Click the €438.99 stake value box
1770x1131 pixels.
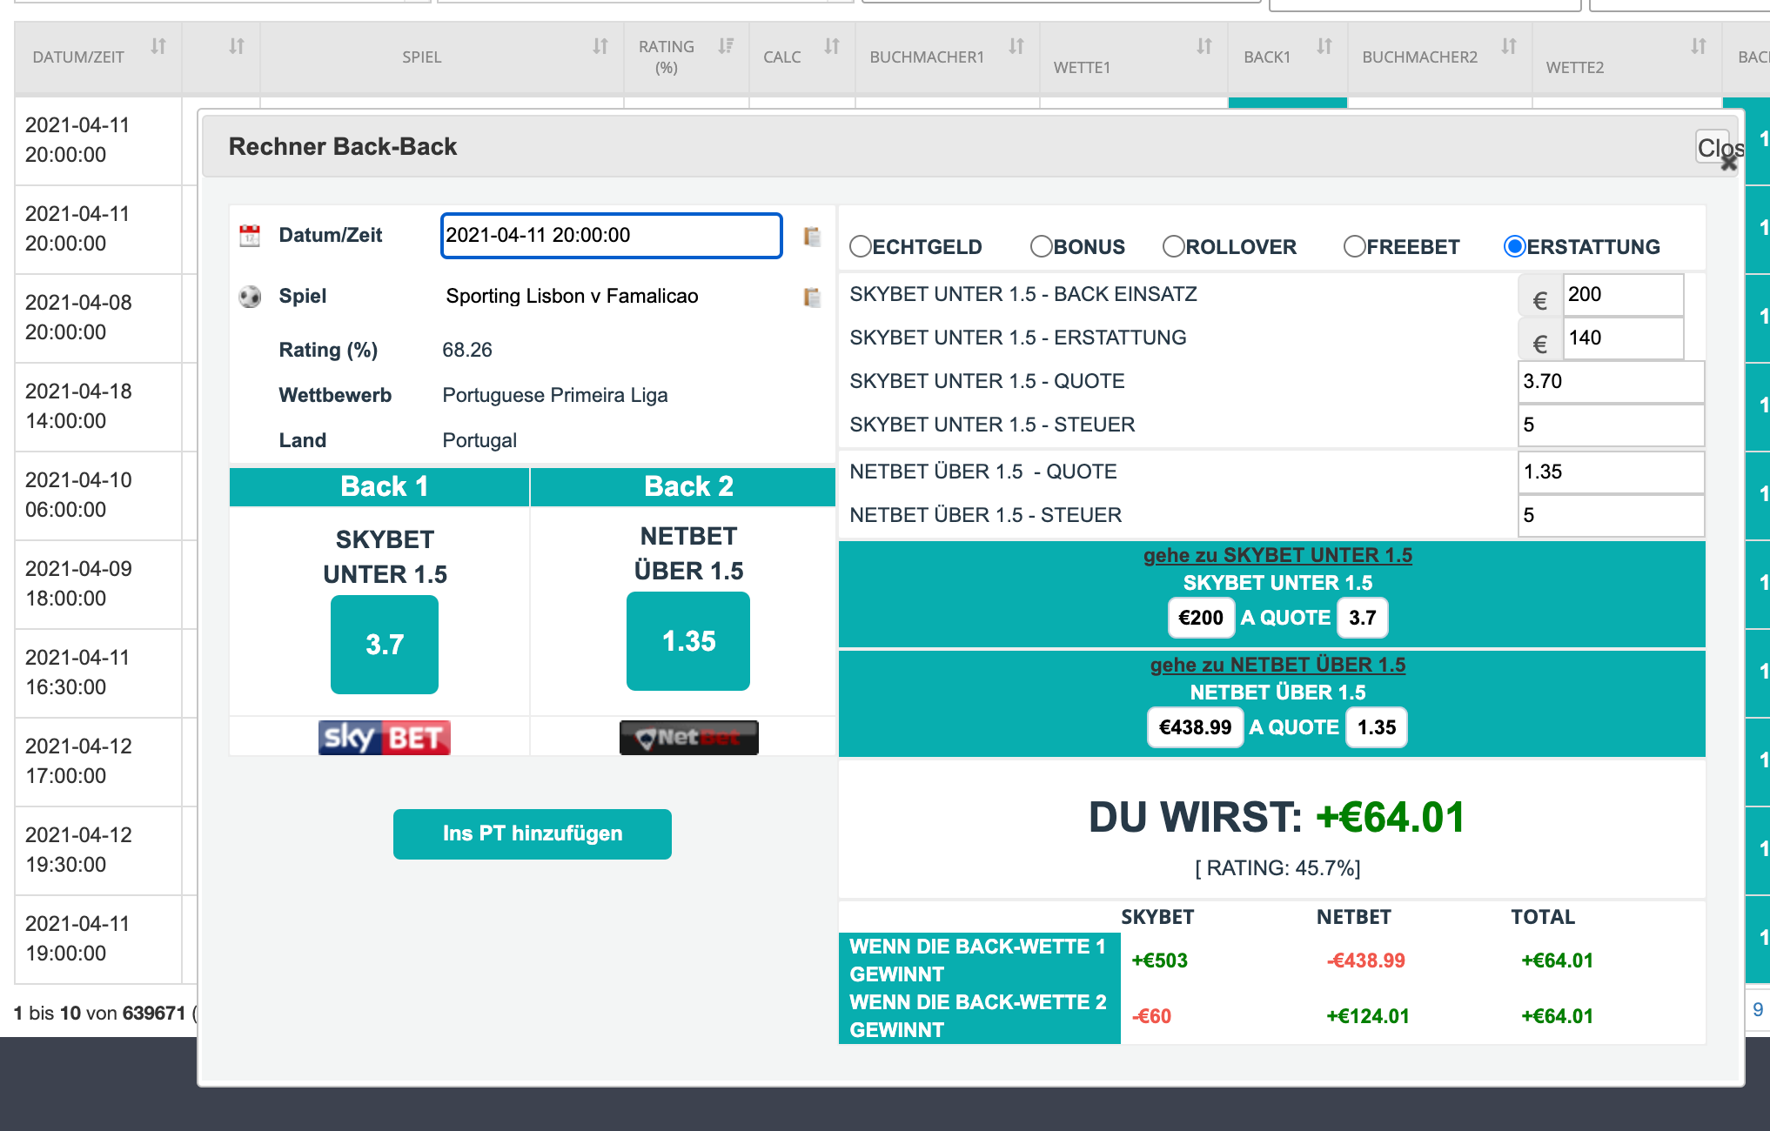[x=1195, y=727]
